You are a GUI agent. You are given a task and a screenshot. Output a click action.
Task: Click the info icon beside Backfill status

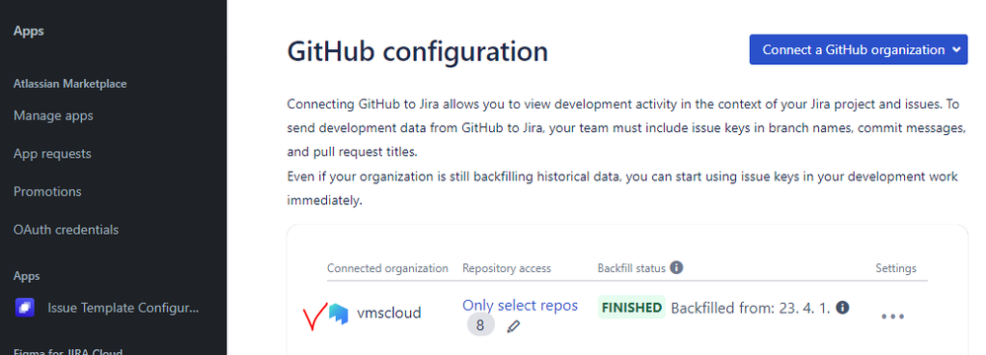pyautogui.click(x=677, y=268)
